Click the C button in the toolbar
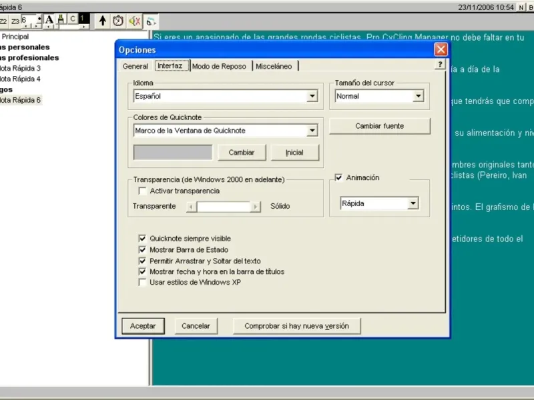The width and height of the screenshot is (534, 400). pyautogui.click(x=73, y=20)
